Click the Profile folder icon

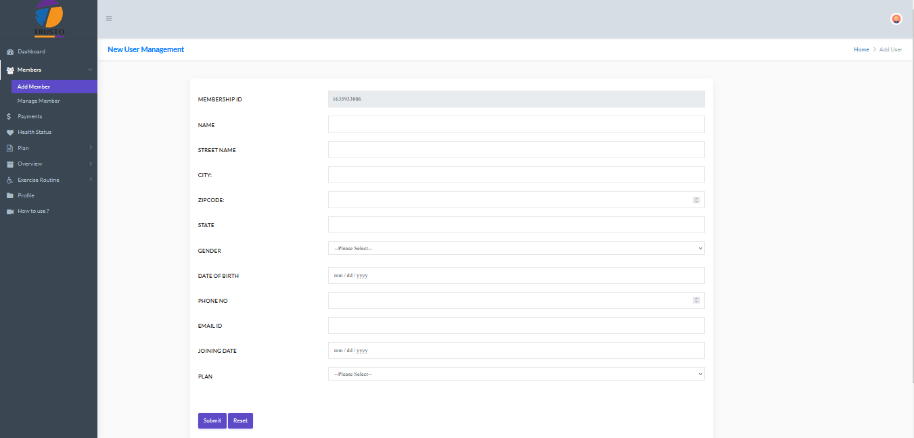[10, 195]
